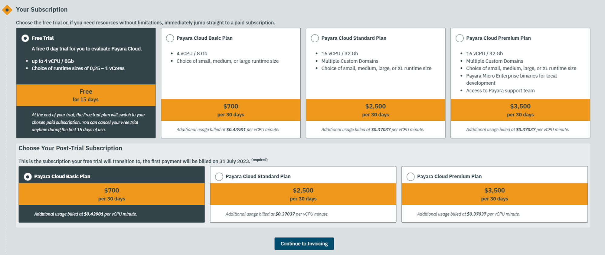Click Access to Payara support team item
Viewport: 605px width, 255px height.
point(500,91)
